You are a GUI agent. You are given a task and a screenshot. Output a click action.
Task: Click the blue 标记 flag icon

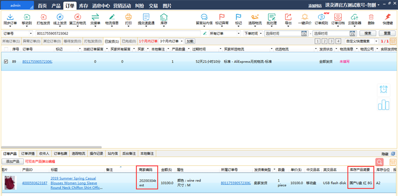coord(238,17)
